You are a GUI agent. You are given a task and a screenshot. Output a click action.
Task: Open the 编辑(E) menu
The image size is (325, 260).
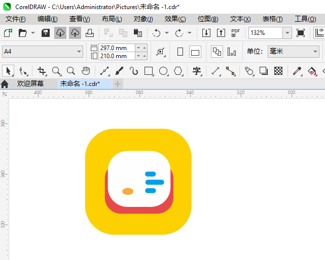48,19
